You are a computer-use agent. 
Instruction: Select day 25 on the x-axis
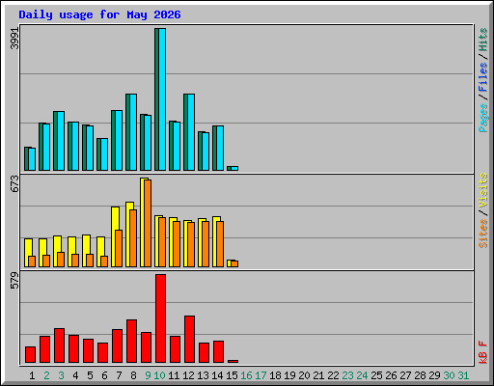point(376,375)
